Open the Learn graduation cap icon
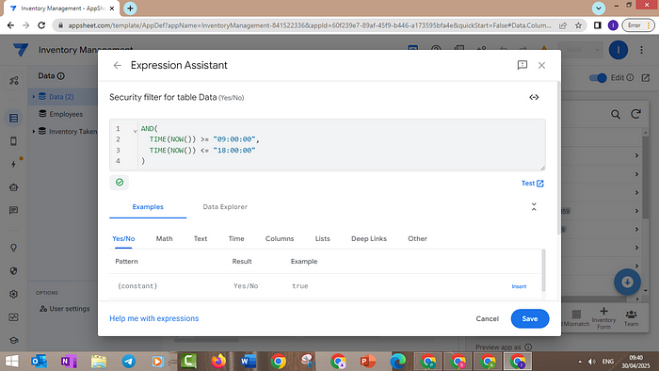The width and height of the screenshot is (659, 371). [x=13, y=340]
